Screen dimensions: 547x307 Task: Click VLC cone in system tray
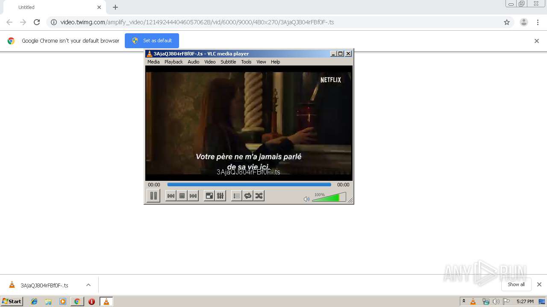pyautogui.click(x=473, y=301)
